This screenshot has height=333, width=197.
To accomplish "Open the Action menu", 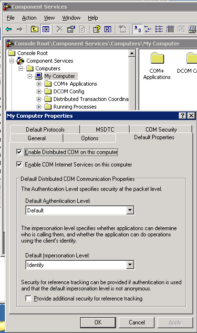I will click(x=29, y=18).
